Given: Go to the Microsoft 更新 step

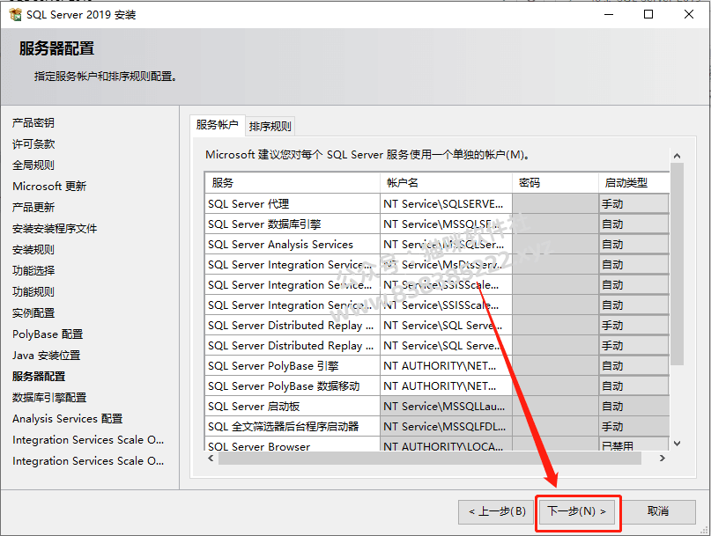Looking at the screenshot, I should pyautogui.click(x=49, y=187).
